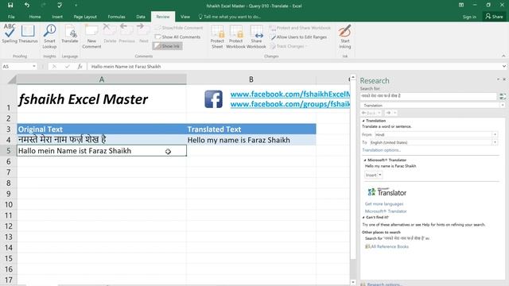509x286 pixels.
Task: Open the Microsoft Translator link
Action: [386, 211]
